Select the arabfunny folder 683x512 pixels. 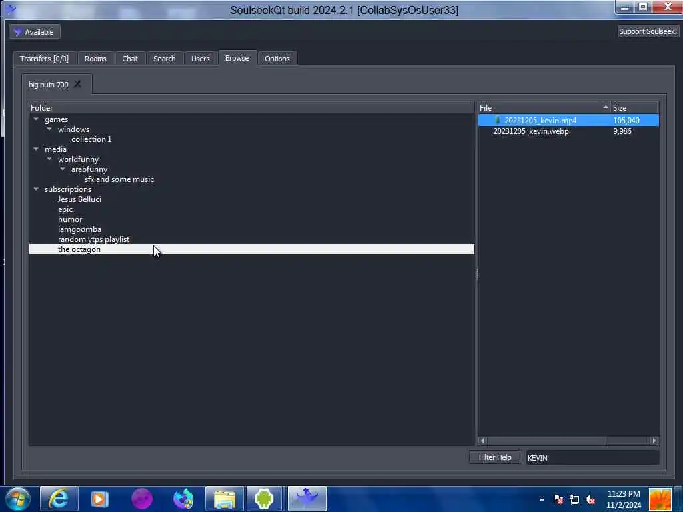click(89, 169)
